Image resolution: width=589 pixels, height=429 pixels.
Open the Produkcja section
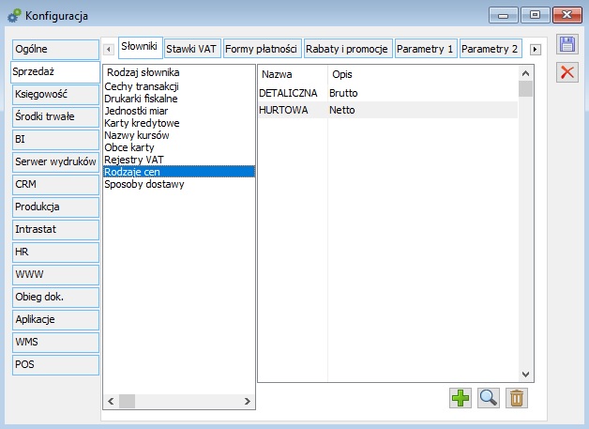coord(55,207)
